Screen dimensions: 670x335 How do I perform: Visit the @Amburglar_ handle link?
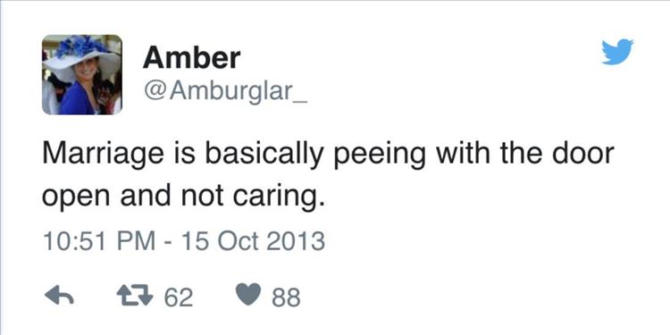[225, 90]
